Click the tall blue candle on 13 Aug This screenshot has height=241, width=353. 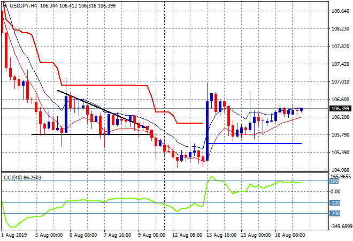(x=207, y=131)
